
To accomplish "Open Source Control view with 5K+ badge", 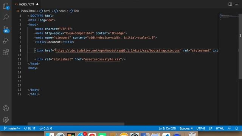I will pos(6,29).
